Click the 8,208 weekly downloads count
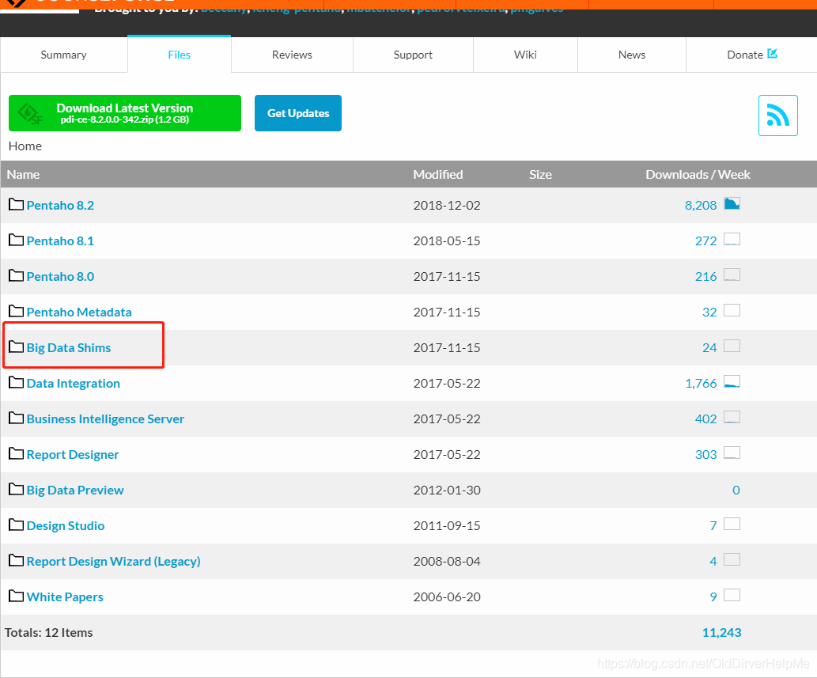Screen dimensions: 817x678 click(701, 206)
